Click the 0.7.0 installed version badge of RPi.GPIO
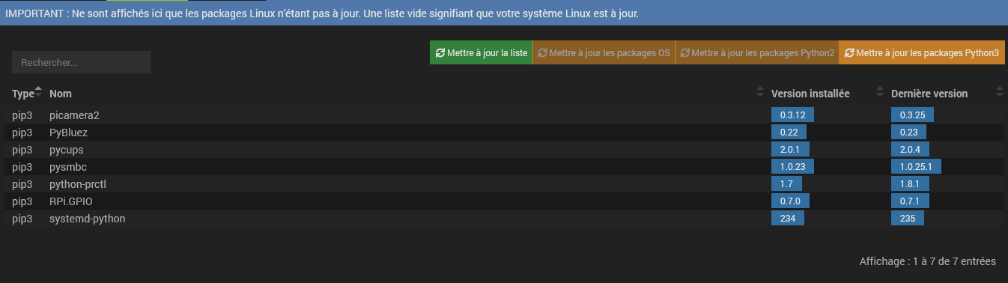 point(790,201)
